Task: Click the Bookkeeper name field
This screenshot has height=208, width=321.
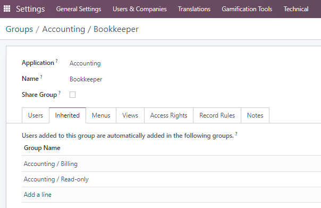Action: pos(86,79)
